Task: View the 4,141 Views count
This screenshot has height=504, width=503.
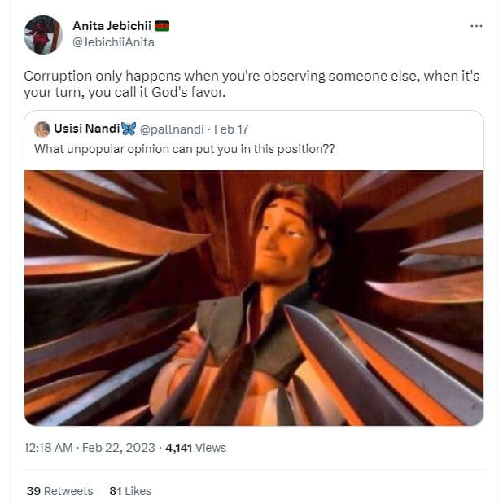Action: point(195,447)
